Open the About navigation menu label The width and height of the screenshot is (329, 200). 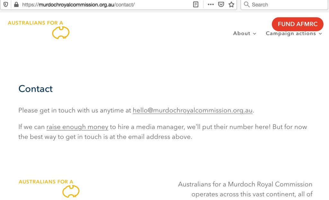pos(242,33)
